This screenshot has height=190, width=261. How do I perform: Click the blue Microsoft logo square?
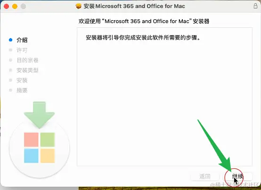(x=31, y=156)
